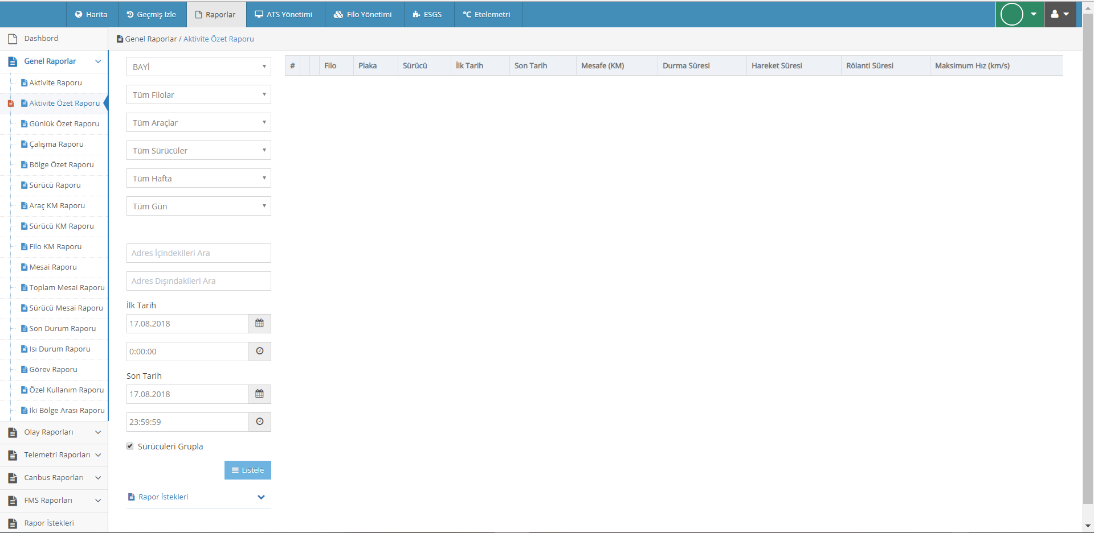This screenshot has width=1094, height=533.
Task: Open Son Durum Raporu in sidebar
Action: coord(62,329)
